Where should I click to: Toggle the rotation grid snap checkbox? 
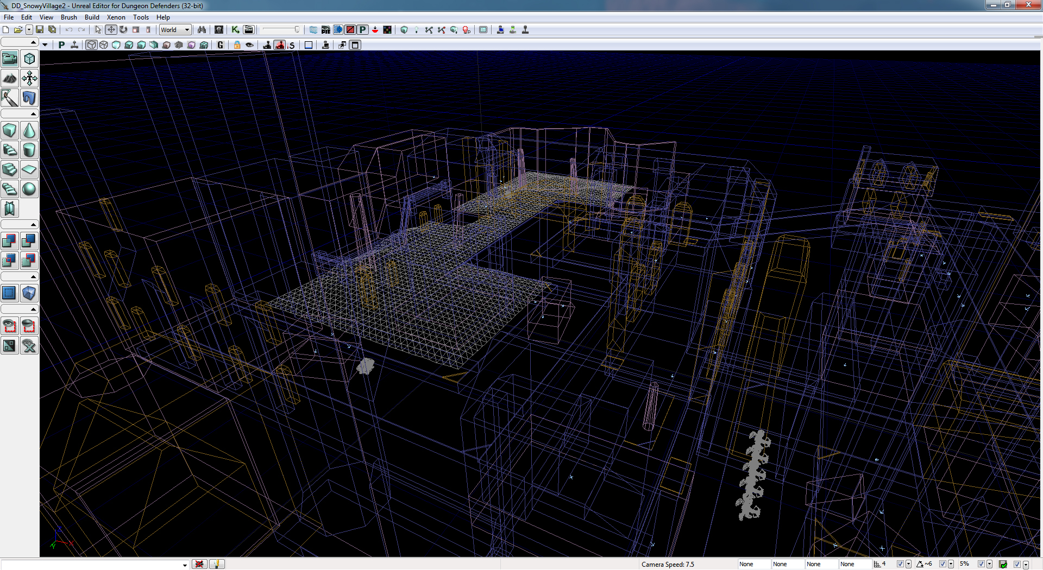coord(944,564)
